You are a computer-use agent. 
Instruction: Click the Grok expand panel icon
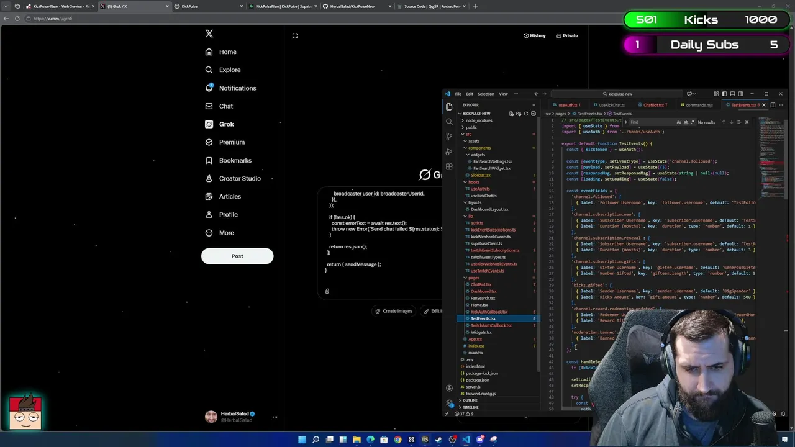pos(295,35)
